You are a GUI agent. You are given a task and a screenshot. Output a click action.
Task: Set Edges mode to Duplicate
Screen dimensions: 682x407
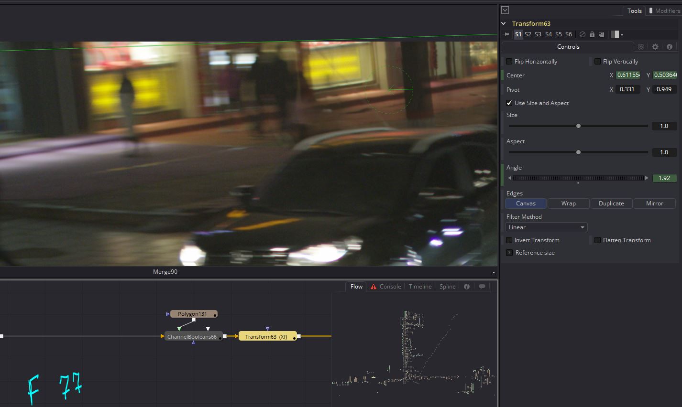[611, 203]
